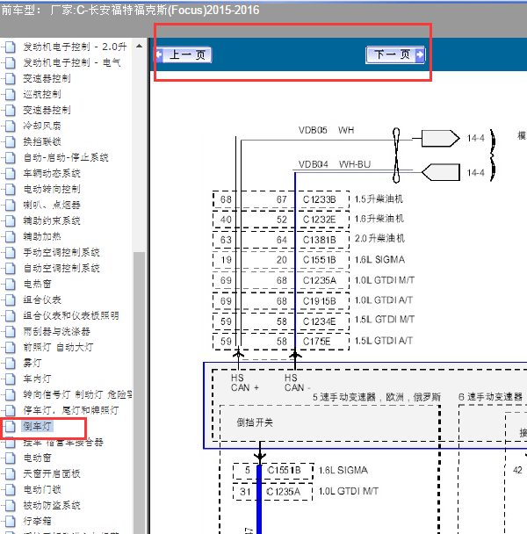The width and height of the screenshot is (527, 534).
Task: Click document icon beside 自动空调控制系统
Action: click(11, 268)
